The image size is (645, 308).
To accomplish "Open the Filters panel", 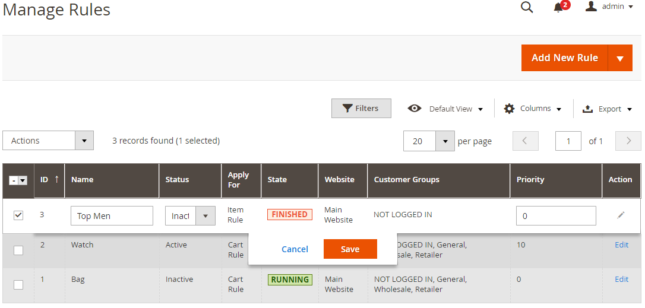I will click(x=361, y=109).
